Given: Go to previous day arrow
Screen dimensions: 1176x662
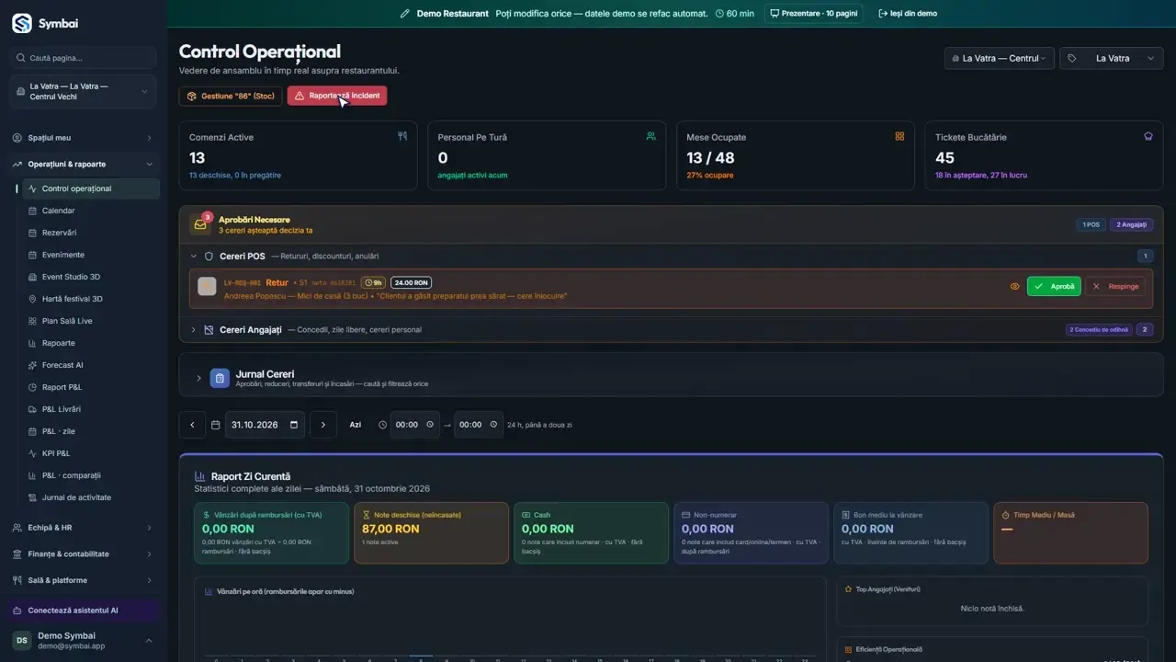Looking at the screenshot, I should (192, 425).
